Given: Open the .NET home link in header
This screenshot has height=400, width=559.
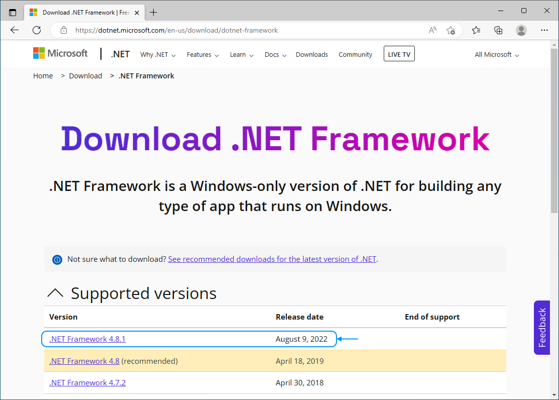Looking at the screenshot, I should (120, 54).
